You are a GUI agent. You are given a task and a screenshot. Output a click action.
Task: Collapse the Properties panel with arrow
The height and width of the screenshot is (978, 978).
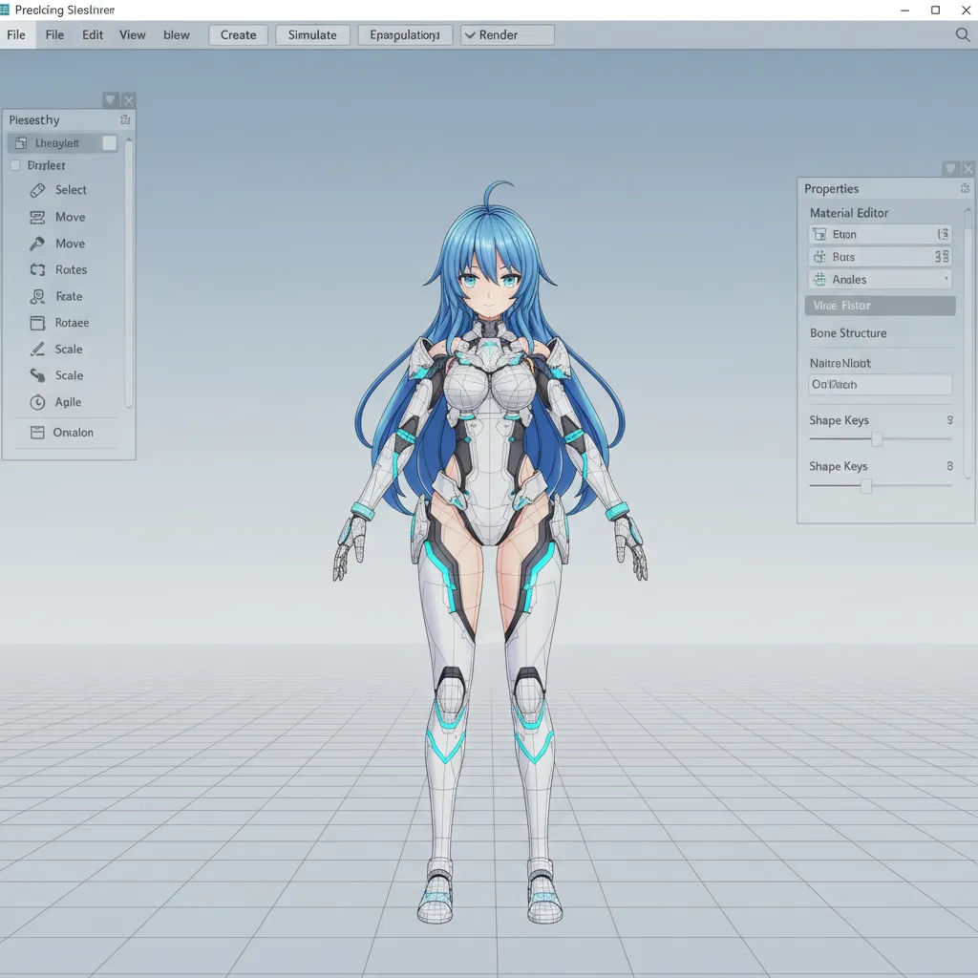click(950, 169)
